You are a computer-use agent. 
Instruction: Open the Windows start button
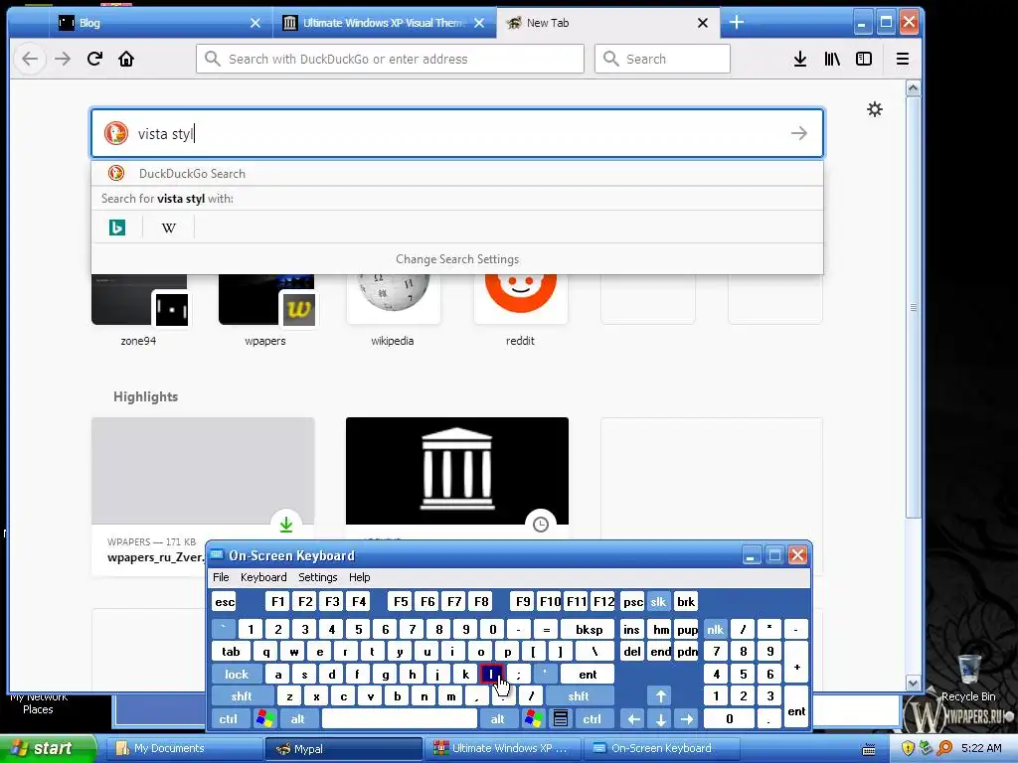pyautogui.click(x=46, y=748)
